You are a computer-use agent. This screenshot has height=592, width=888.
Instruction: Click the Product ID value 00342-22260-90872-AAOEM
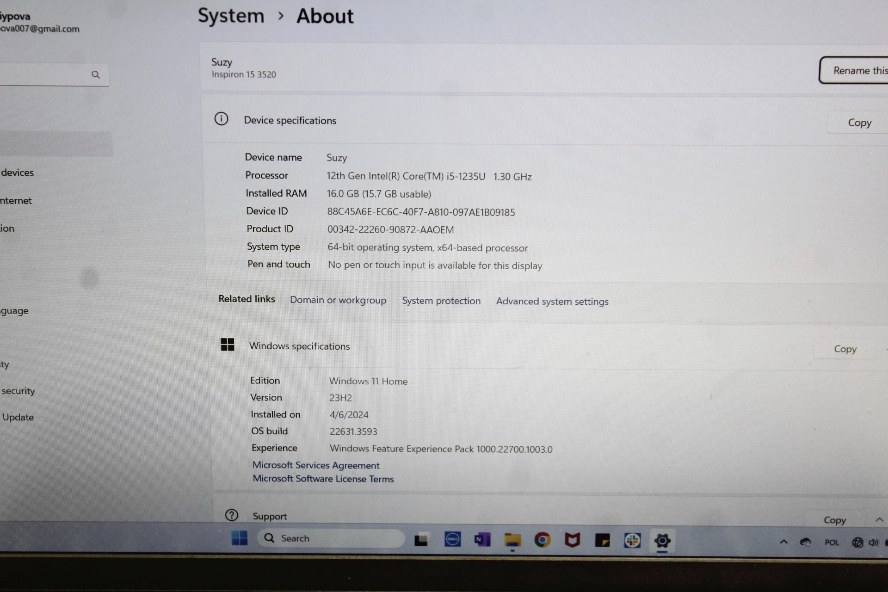390,230
